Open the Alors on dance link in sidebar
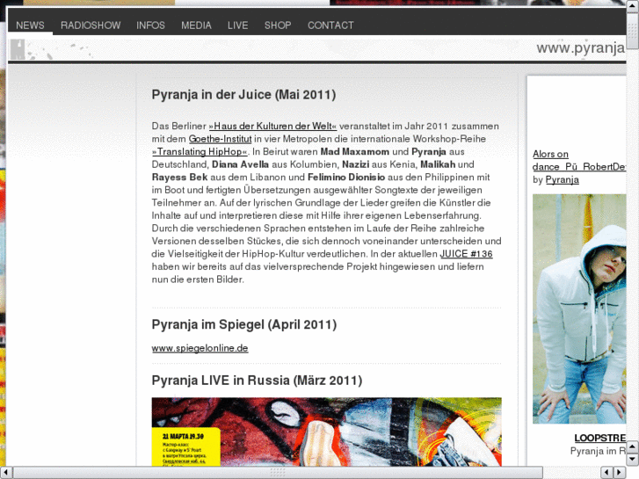The height and width of the screenshot is (479, 639). [578, 160]
